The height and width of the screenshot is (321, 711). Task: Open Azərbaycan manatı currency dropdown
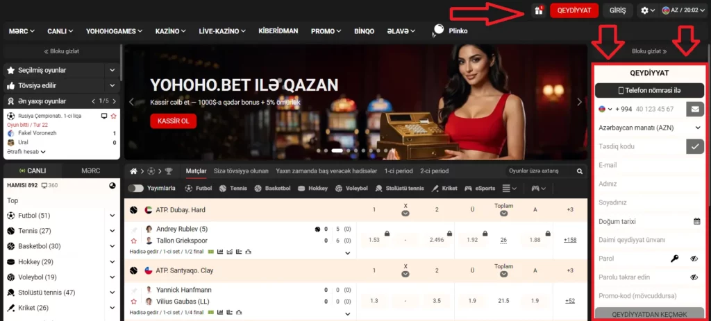point(649,128)
